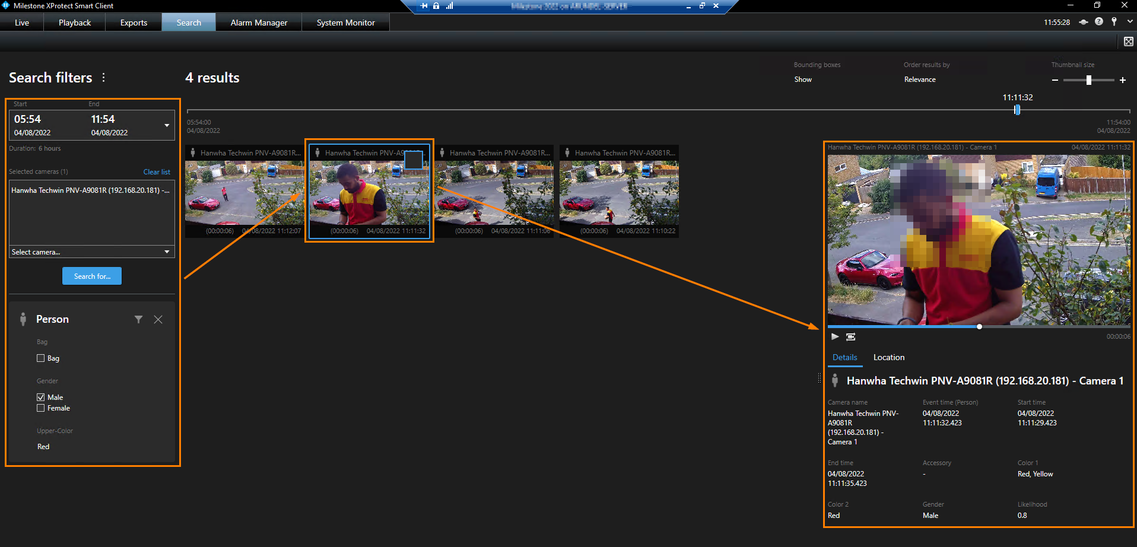The width and height of the screenshot is (1137, 547).
Task: Click person icon on 11:11:06 result
Action: [442, 152]
